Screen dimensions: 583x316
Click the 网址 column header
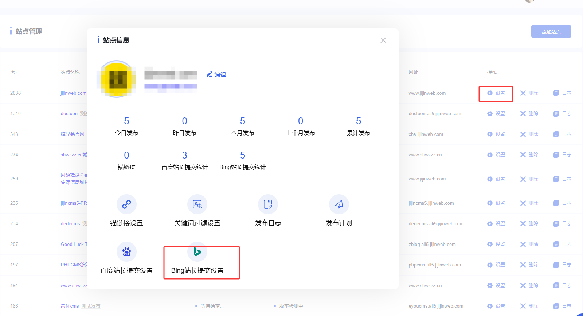413,73
